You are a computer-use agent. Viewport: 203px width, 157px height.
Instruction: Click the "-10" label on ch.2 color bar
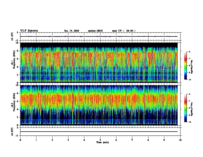click(x=189, y=122)
